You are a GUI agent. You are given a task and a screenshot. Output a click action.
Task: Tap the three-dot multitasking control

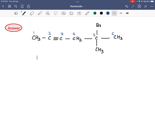click(77, 2)
